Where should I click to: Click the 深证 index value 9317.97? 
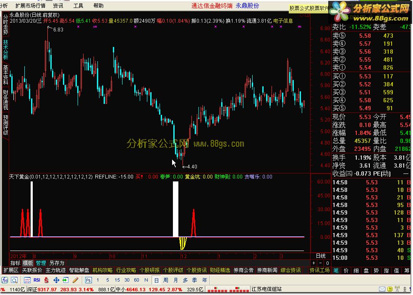(47, 290)
